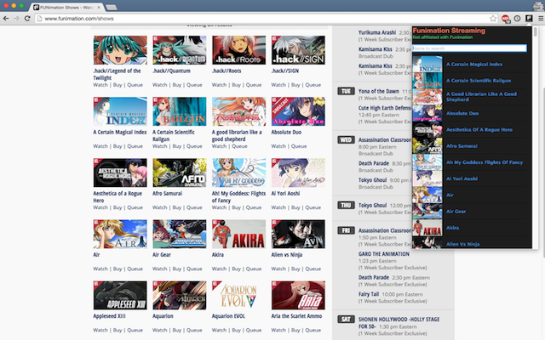The image size is (545, 340).
Task: Open .hack//SIGN show thumbnail
Action: pyautogui.click(x=298, y=50)
